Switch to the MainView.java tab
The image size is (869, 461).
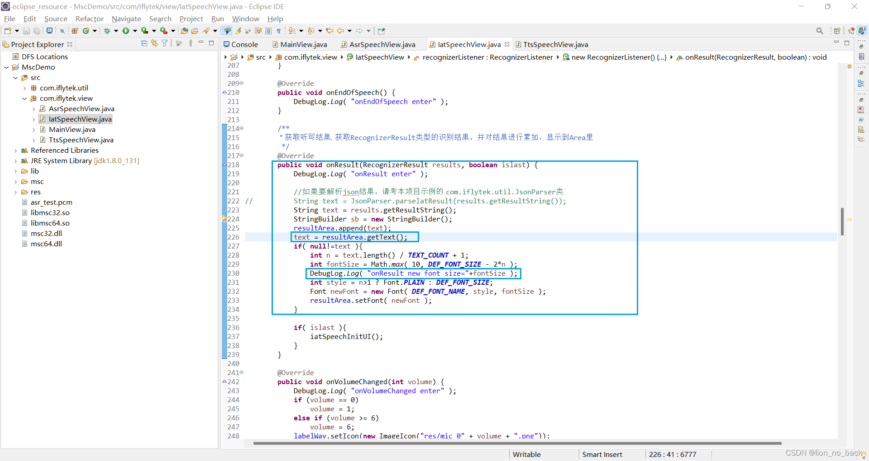pyautogui.click(x=299, y=44)
